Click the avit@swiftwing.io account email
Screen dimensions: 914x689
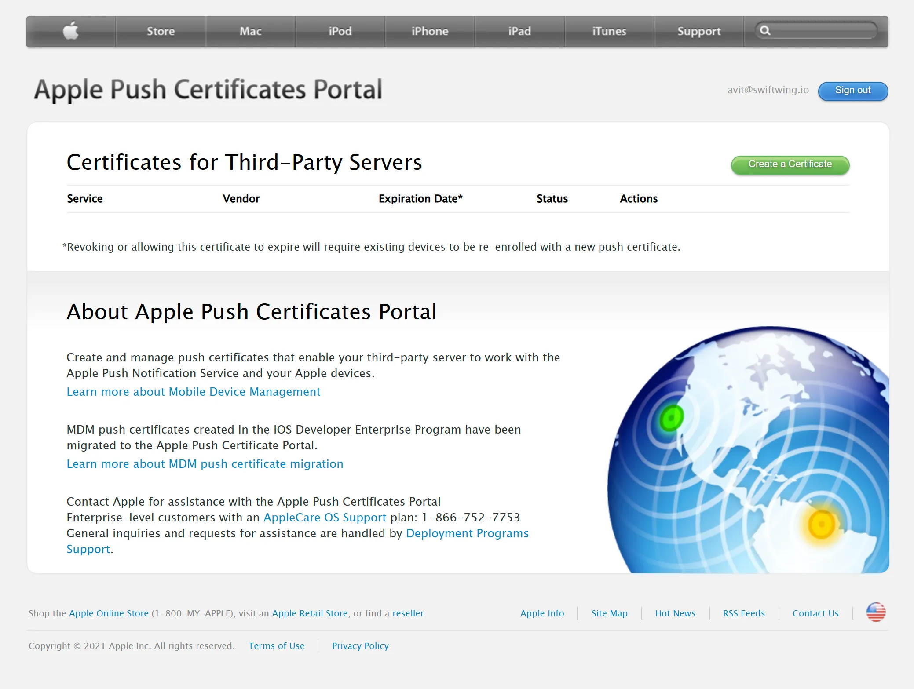[x=768, y=90]
